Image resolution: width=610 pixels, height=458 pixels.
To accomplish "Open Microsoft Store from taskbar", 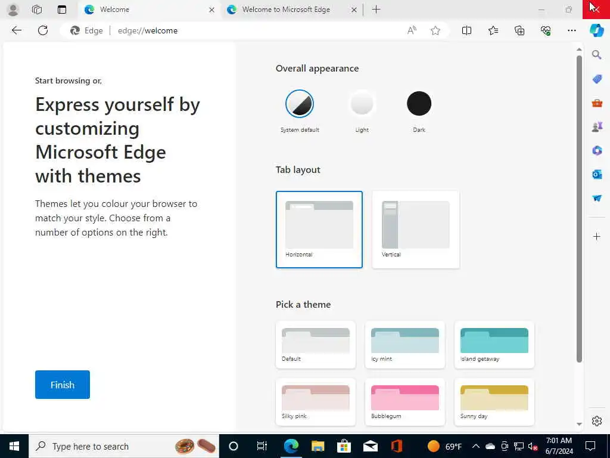I will 344,446.
